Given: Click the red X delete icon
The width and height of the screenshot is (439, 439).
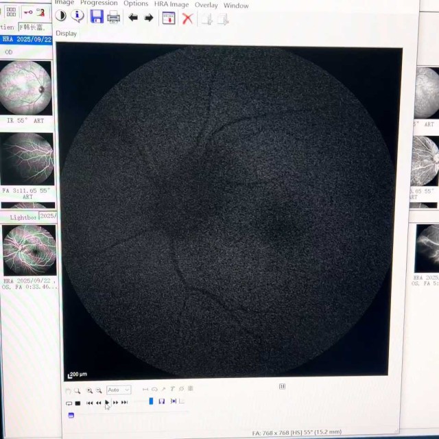Looking at the screenshot, I should click(x=187, y=19).
